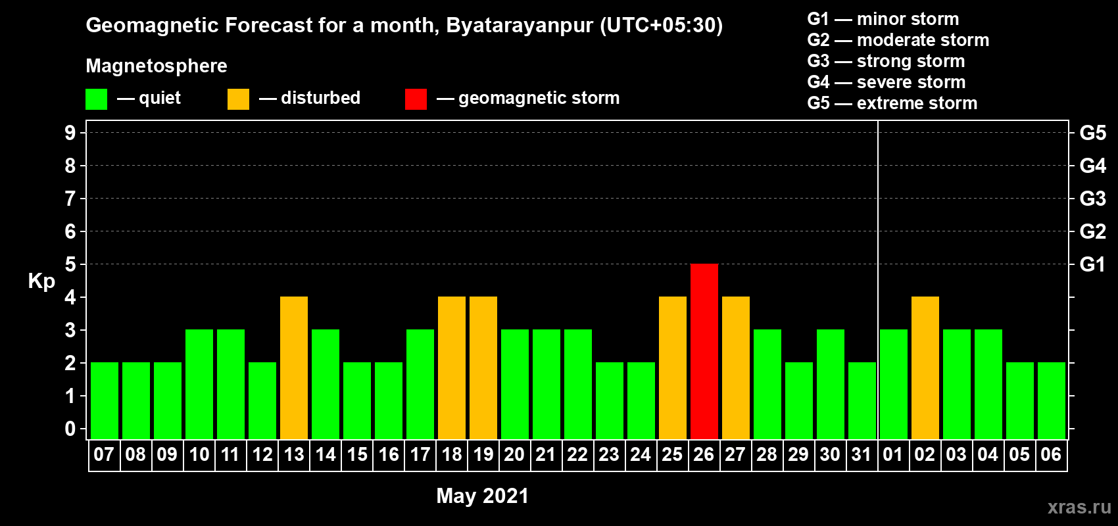Select the green bar for day 10
The height and width of the screenshot is (526, 1118).
pos(199,384)
